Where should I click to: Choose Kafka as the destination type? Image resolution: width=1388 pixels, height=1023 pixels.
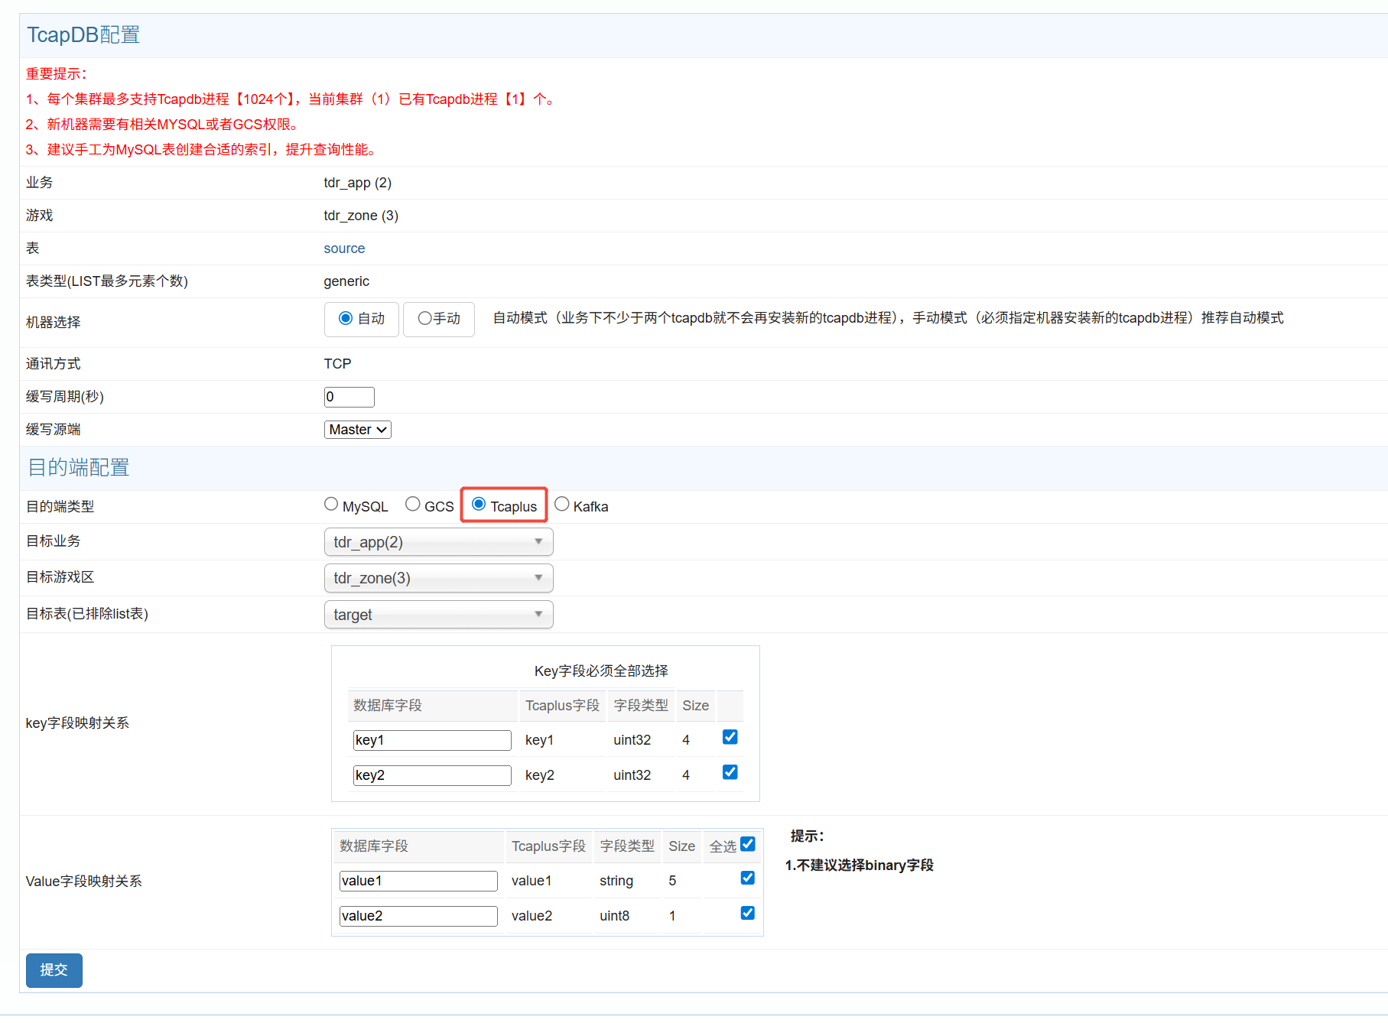click(x=562, y=505)
